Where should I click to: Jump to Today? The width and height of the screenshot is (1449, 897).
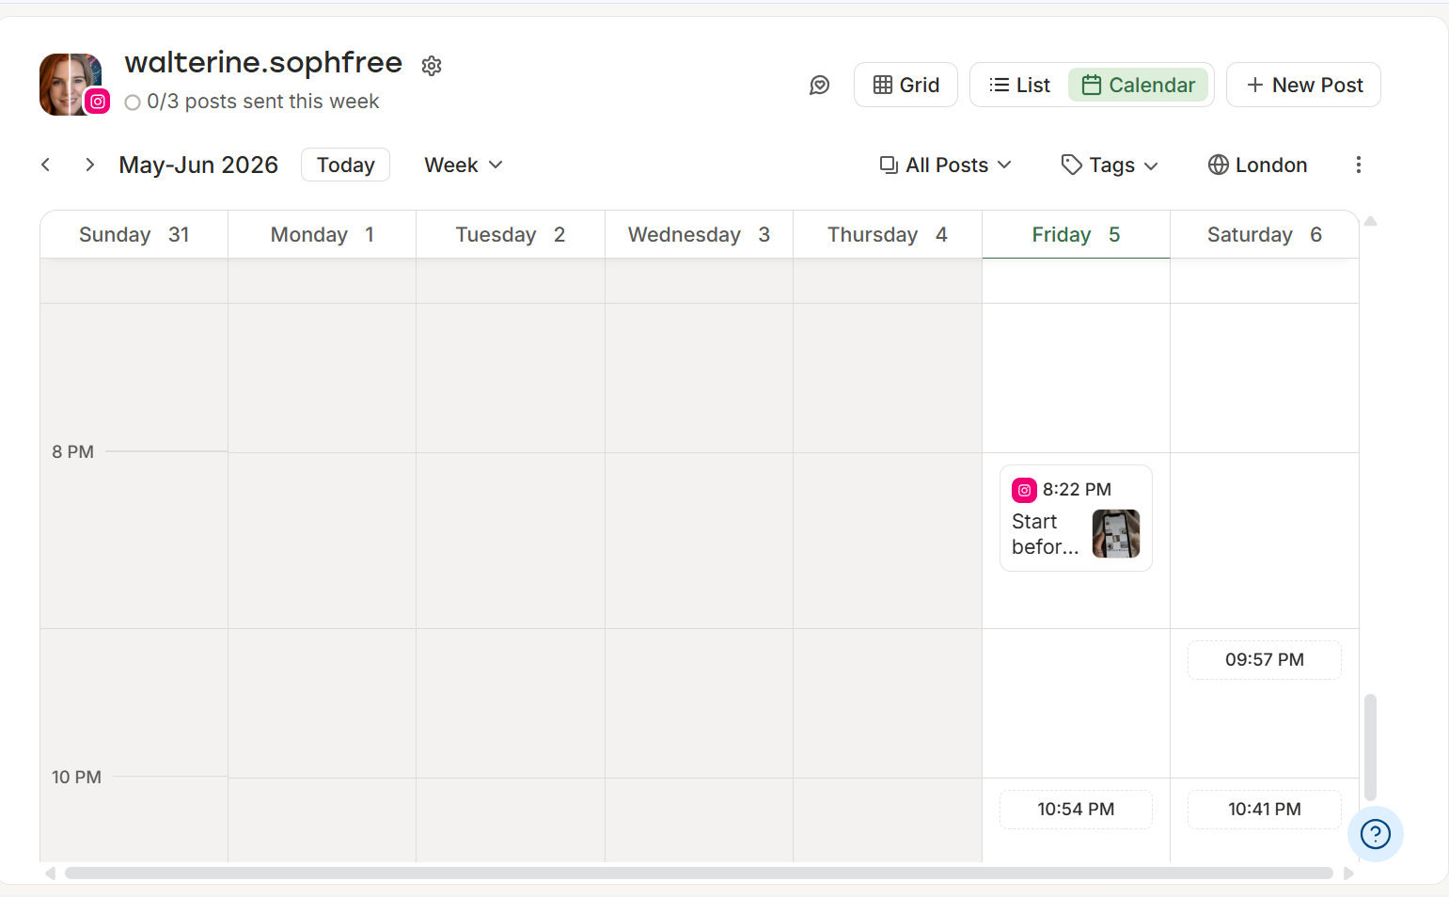(x=345, y=165)
